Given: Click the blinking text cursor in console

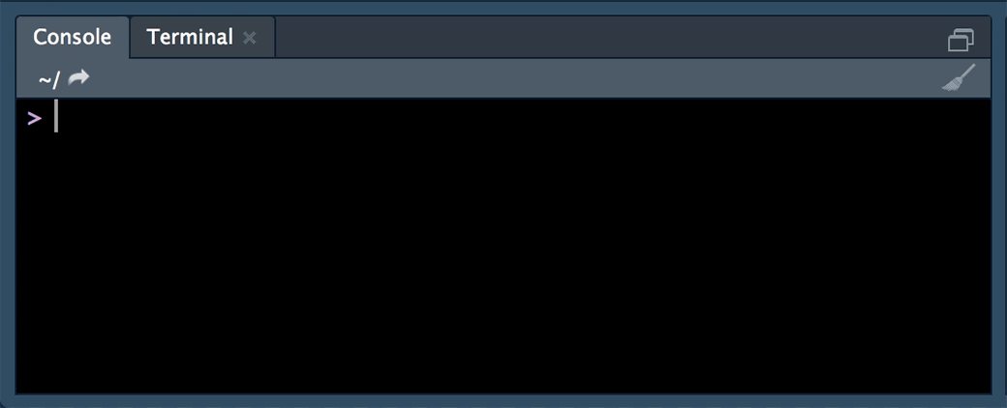Looking at the screenshot, I should (x=56, y=117).
